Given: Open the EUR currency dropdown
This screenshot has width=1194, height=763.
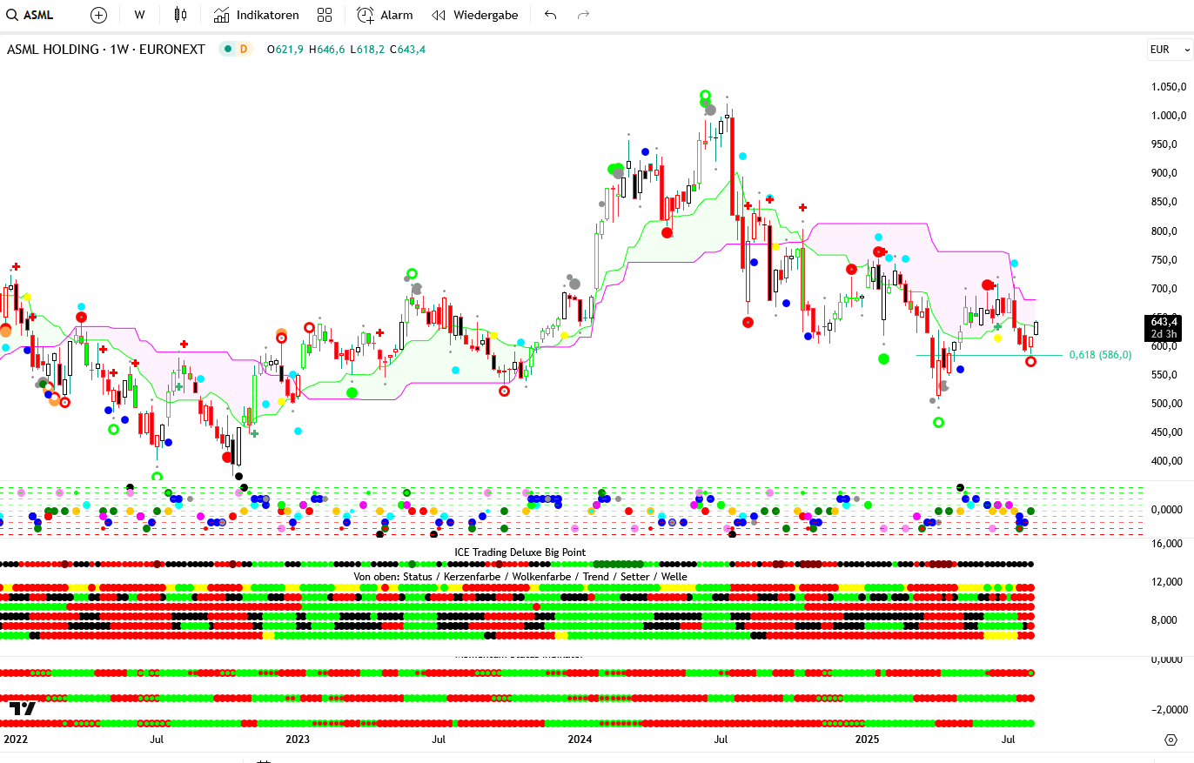Looking at the screenshot, I should click(x=1165, y=50).
